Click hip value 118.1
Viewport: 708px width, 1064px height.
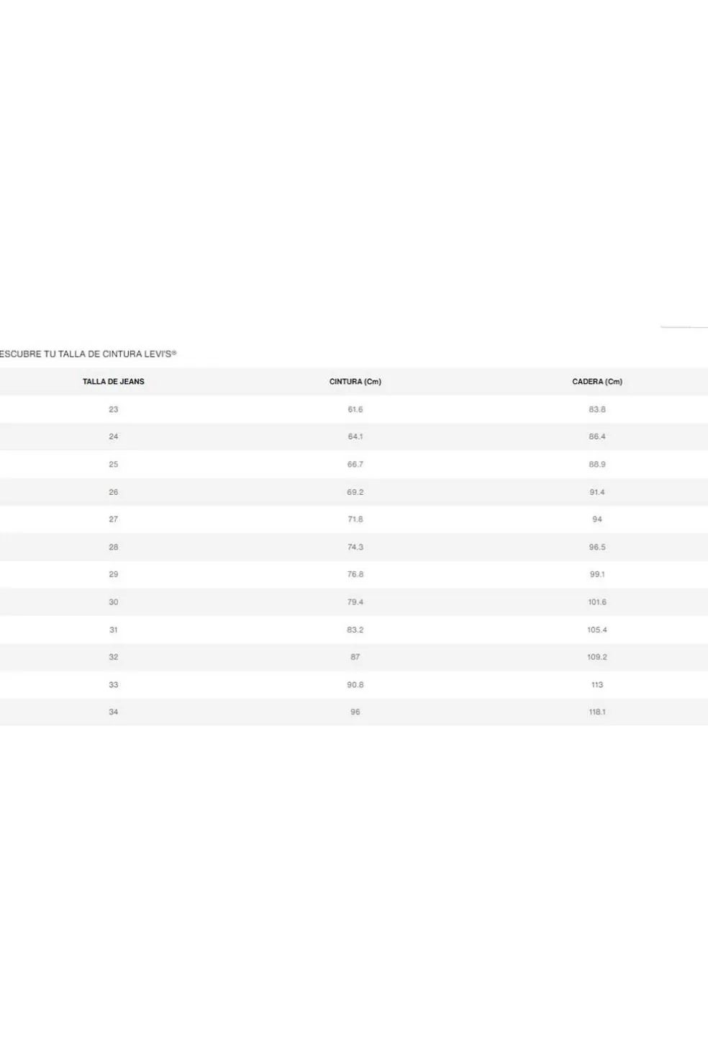point(597,712)
